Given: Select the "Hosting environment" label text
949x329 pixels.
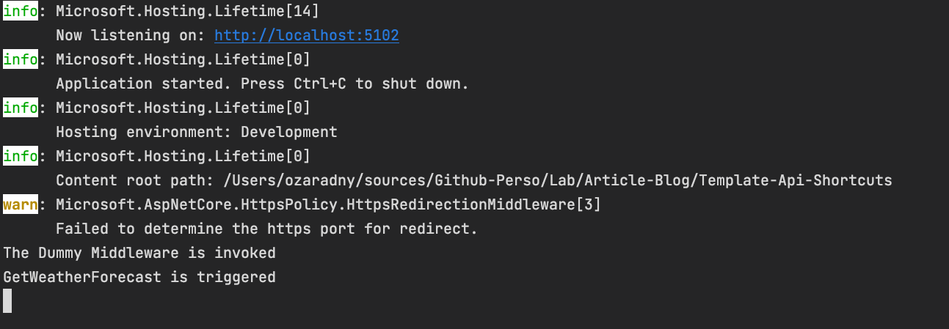Looking at the screenshot, I should 143,132.
